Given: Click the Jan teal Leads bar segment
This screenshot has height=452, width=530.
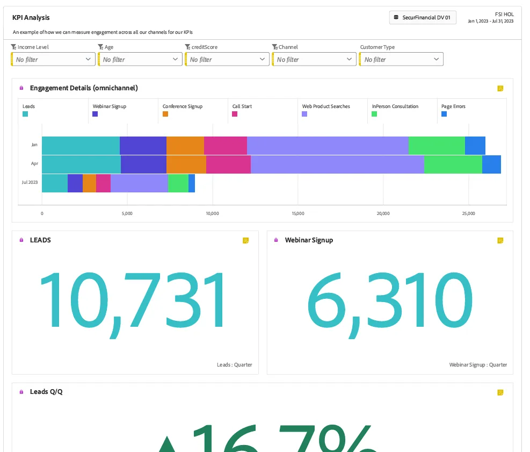Looking at the screenshot, I should point(81,146).
